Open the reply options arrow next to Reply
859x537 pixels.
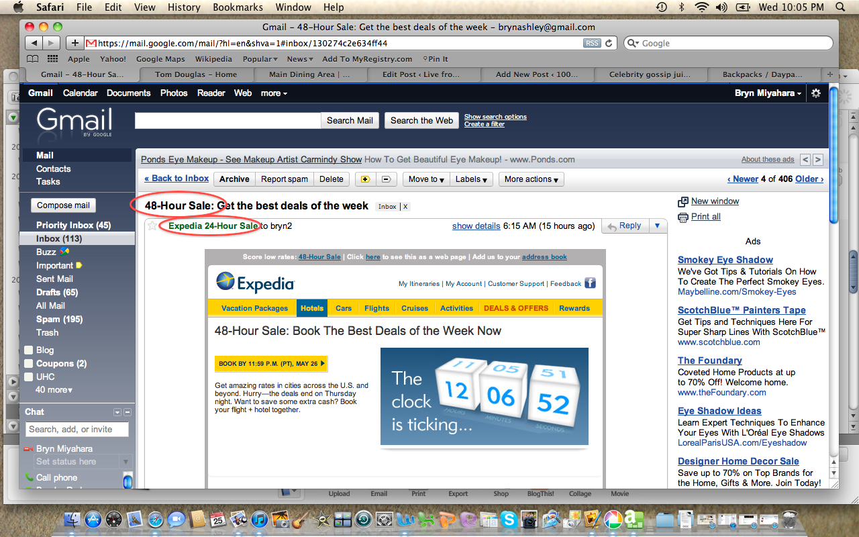tap(657, 226)
